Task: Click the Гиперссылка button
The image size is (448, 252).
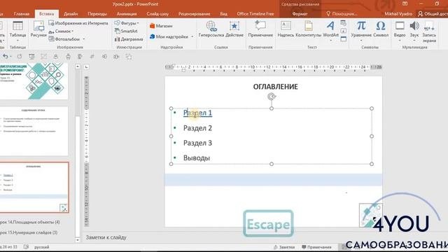Action: tap(211, 29)
